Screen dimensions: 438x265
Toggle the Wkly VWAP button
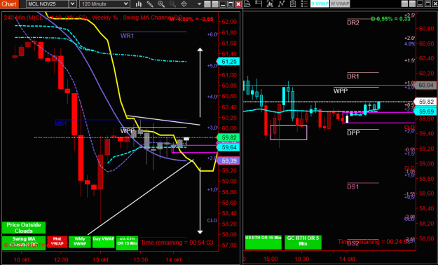80,242
